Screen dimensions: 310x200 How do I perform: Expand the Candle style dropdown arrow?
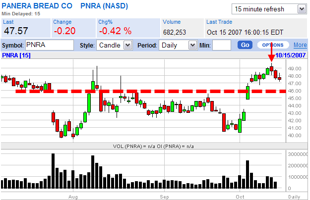(x=127, y=45)
